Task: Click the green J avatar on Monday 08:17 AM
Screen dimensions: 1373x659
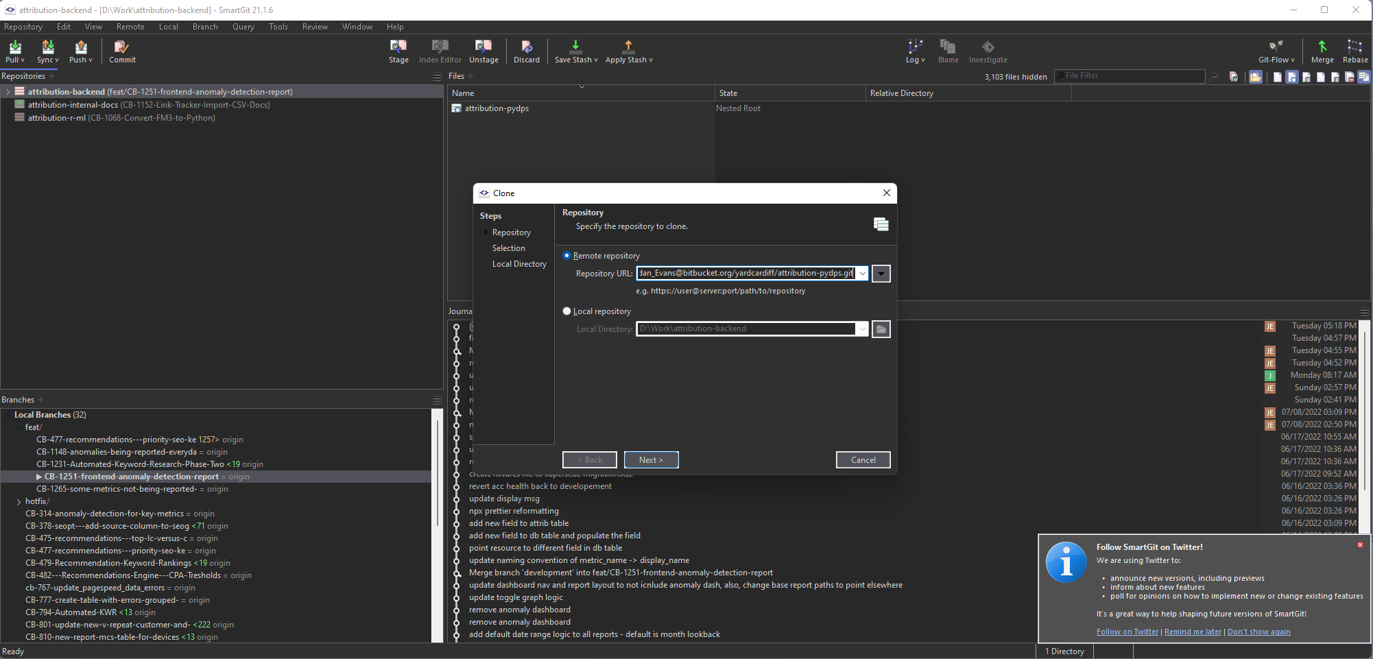Action: [1270, 375]
